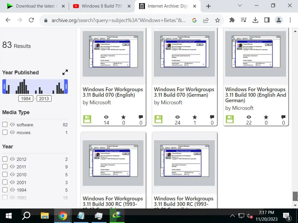Click the Google icon in address bar

click(194, 20)
